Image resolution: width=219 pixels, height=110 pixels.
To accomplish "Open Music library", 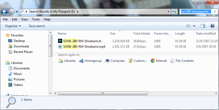I will tap(18, 74).
